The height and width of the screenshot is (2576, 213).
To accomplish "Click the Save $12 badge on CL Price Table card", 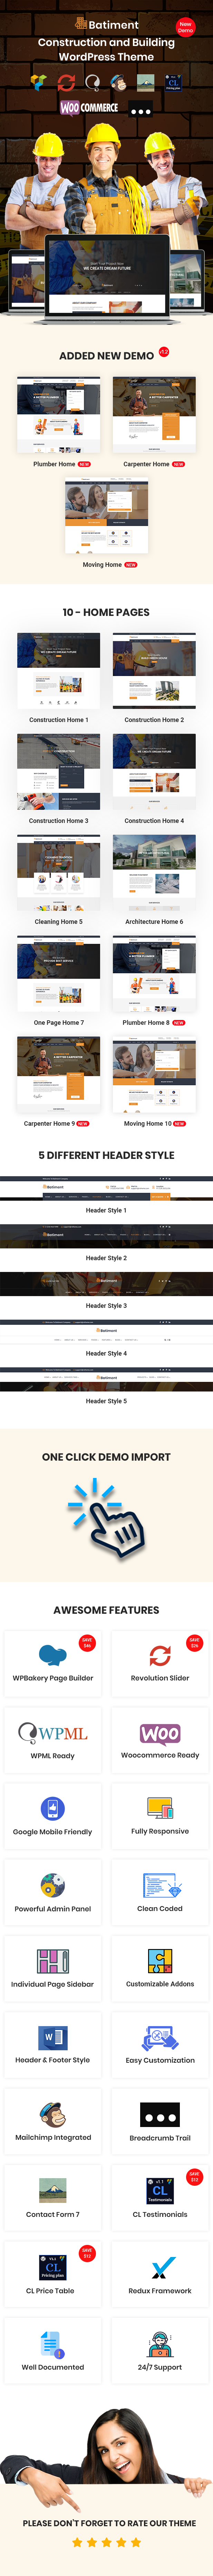I will (x=87, y=2252).
